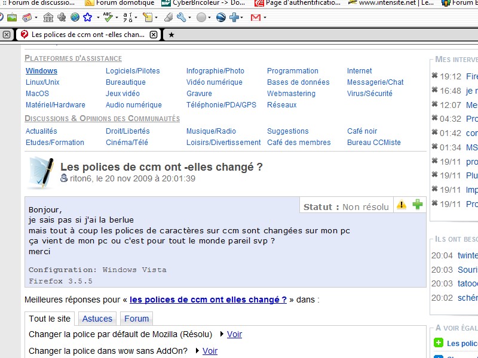
Task: Open the dropdown arrow beside spell check icon
Action: 116,18
